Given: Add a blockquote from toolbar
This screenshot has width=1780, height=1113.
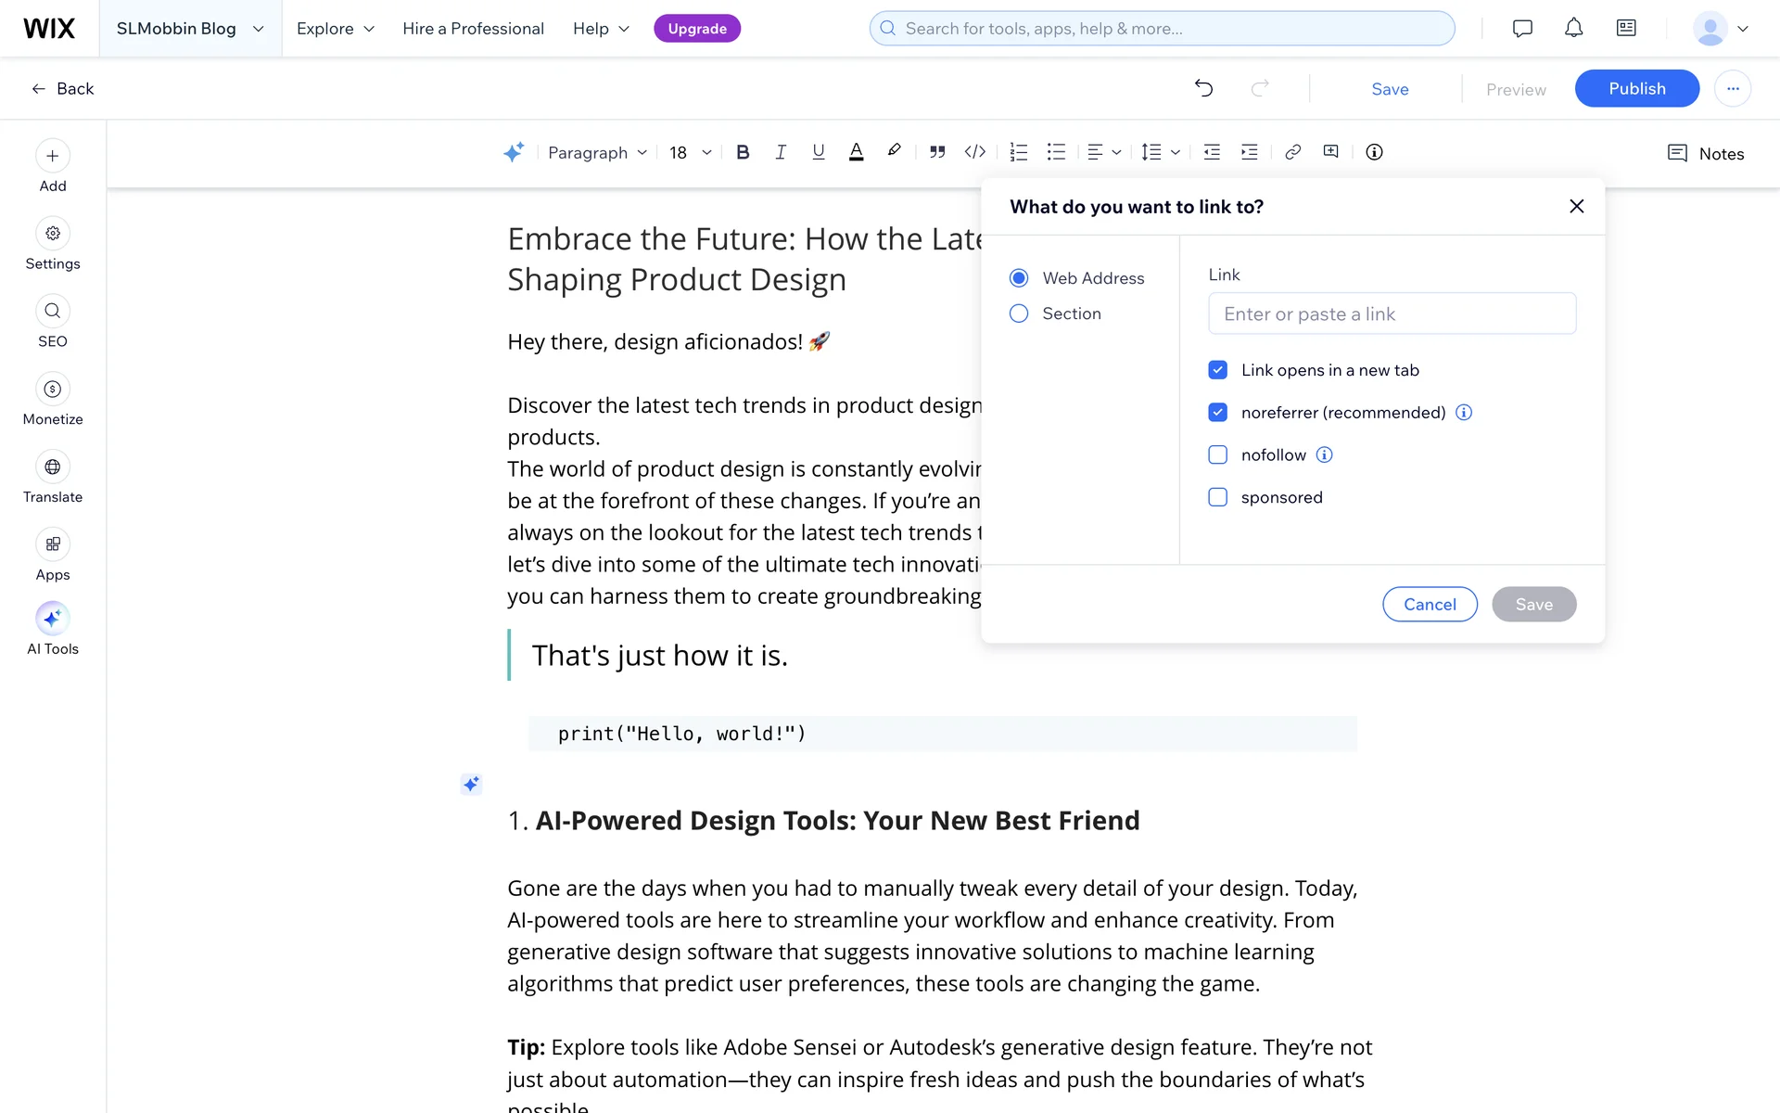Looking at the screenshot, I should click(937, 152).
